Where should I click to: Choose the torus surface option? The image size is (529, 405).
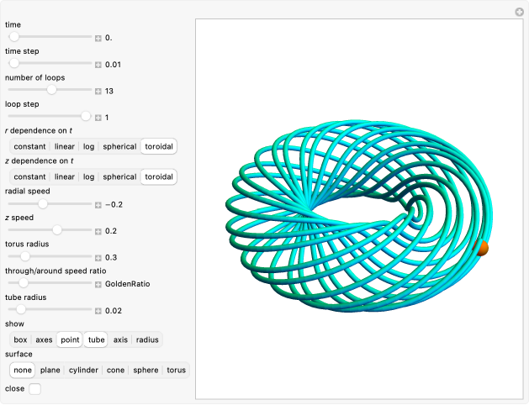[x=176, y=370]
